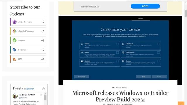Open the Insider Preview Build 20231 article title
Viewport: 187px width, 105px height.
point(120,96)
